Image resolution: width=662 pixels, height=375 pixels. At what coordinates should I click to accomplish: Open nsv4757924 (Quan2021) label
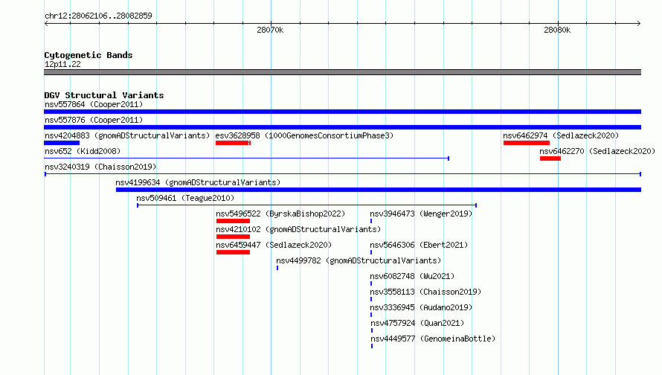click(417, 323)
